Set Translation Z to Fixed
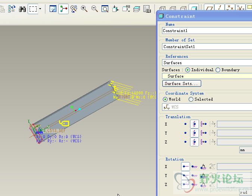The width and height of the screenshot is (252, 196). (194, 142)
